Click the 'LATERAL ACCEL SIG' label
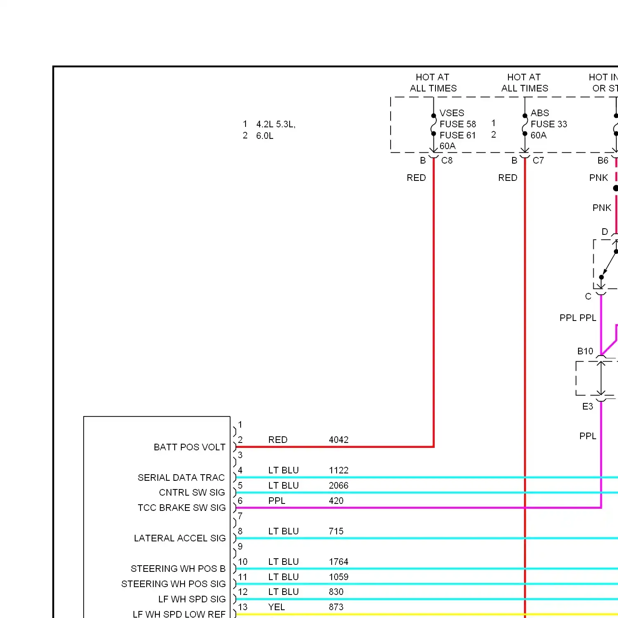 [180, 538]
